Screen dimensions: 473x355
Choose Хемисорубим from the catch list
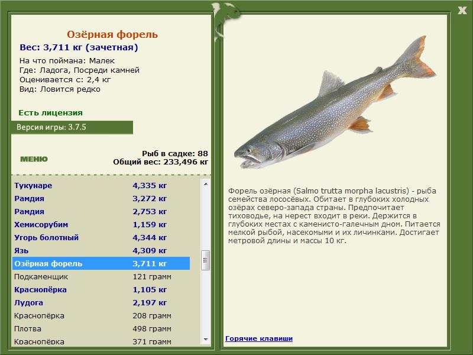[101, 225]
